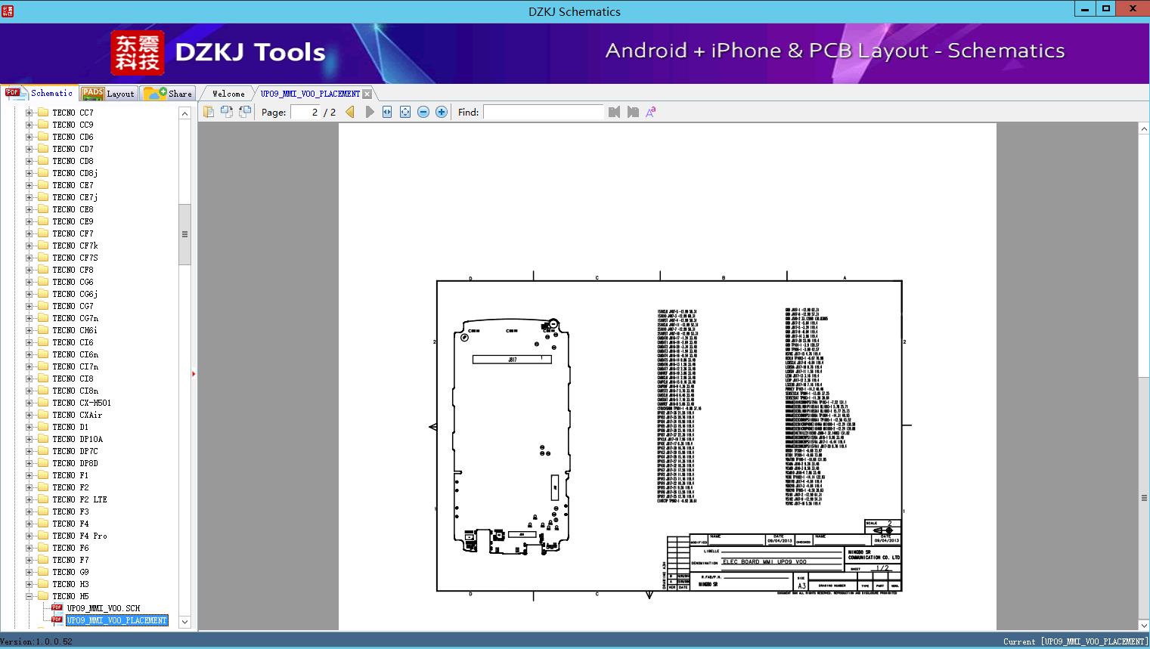Select the TECNO CXAir folder
Screen dimensions: 1150x649
tap(77, 415)
